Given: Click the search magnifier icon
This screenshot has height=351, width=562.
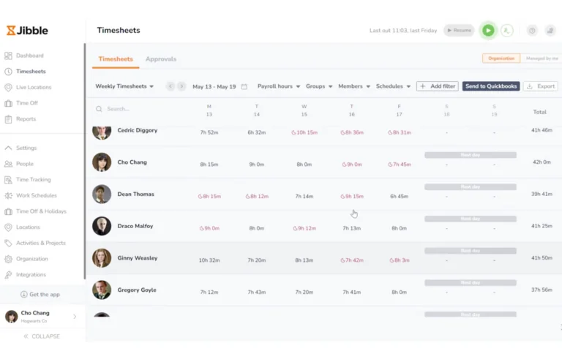Looking at the screenshot, I should coord(99,109).
